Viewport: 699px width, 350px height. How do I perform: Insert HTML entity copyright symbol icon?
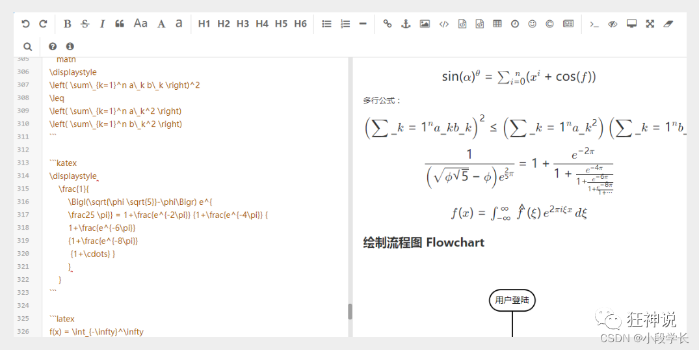click(x=549, y=24)
